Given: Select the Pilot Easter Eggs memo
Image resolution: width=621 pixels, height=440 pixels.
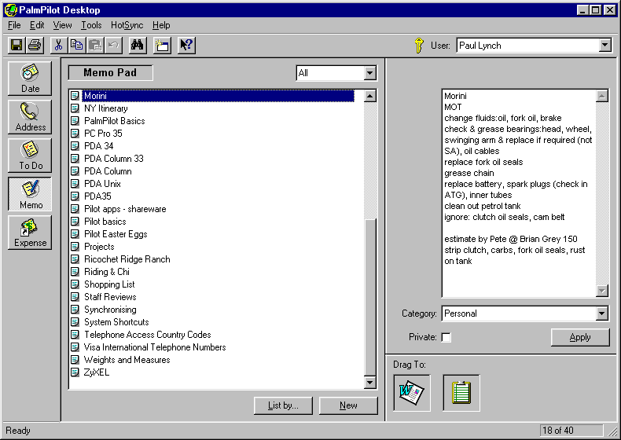Looking at the screenshot, I should pos(116,234).
